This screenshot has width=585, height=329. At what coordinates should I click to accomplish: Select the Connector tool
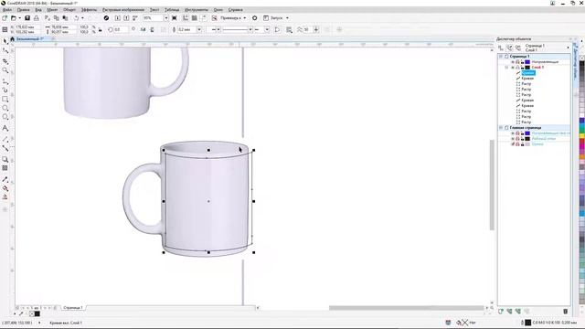click(x=5, y=148)
